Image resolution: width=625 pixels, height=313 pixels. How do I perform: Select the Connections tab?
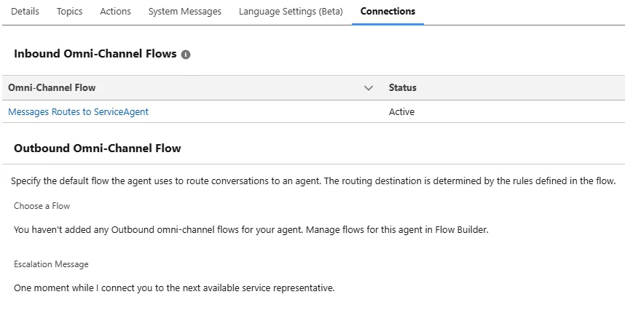click(x=388, y=12)
